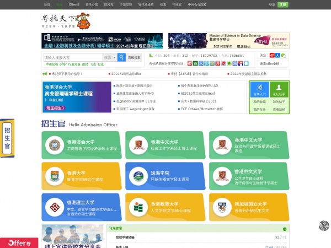Screen dimensions: 331x248
Task: Open 查看新帖 in quick panel
Action: pyautogui.click(x=279, y=110)
